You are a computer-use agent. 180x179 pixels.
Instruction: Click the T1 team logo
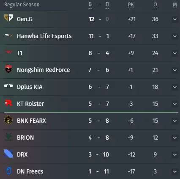pyautogui.click(x=8, y=52)
